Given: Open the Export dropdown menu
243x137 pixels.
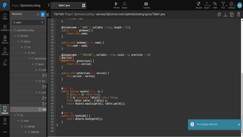Looking at the screenshot, I should (x=207, y=4).
